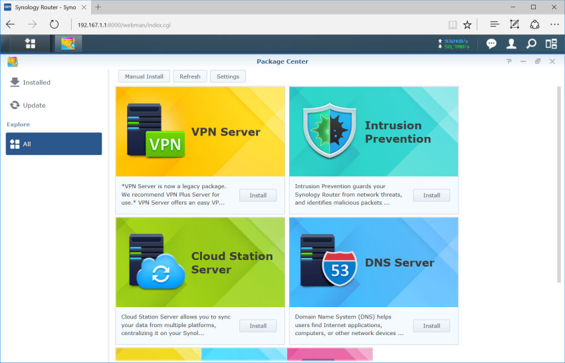Click the Installed download icon in sidebar
The width and height of the screenshot is (565, 363).
tap(15, 82)
